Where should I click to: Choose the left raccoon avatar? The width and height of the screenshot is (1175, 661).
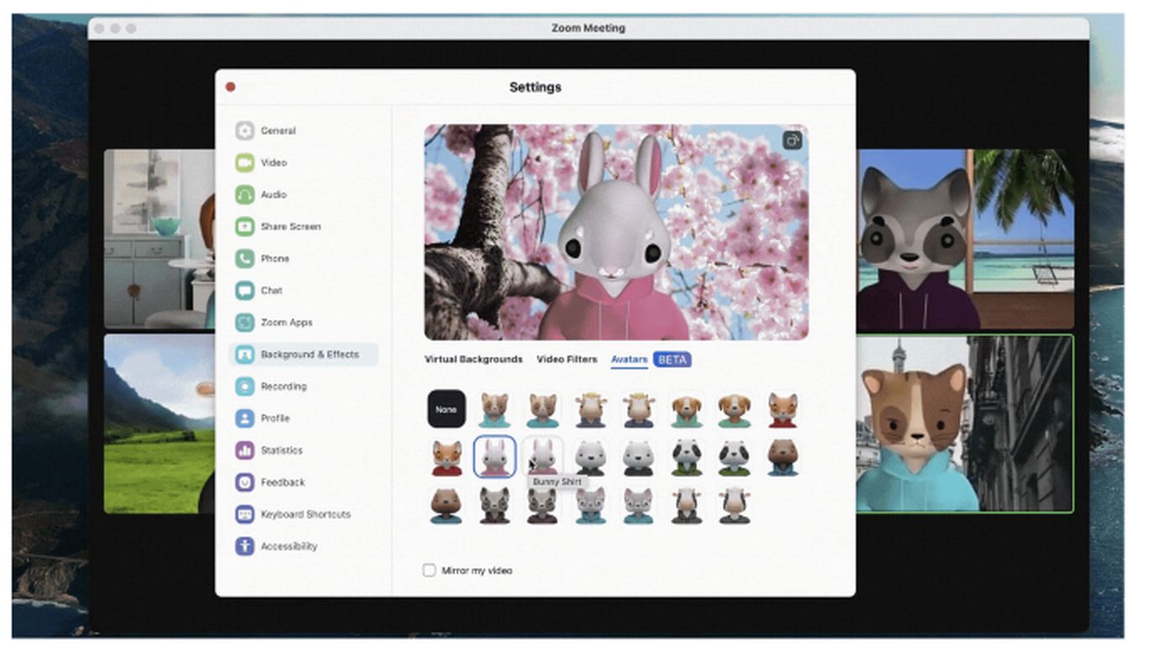pos(495,506)
